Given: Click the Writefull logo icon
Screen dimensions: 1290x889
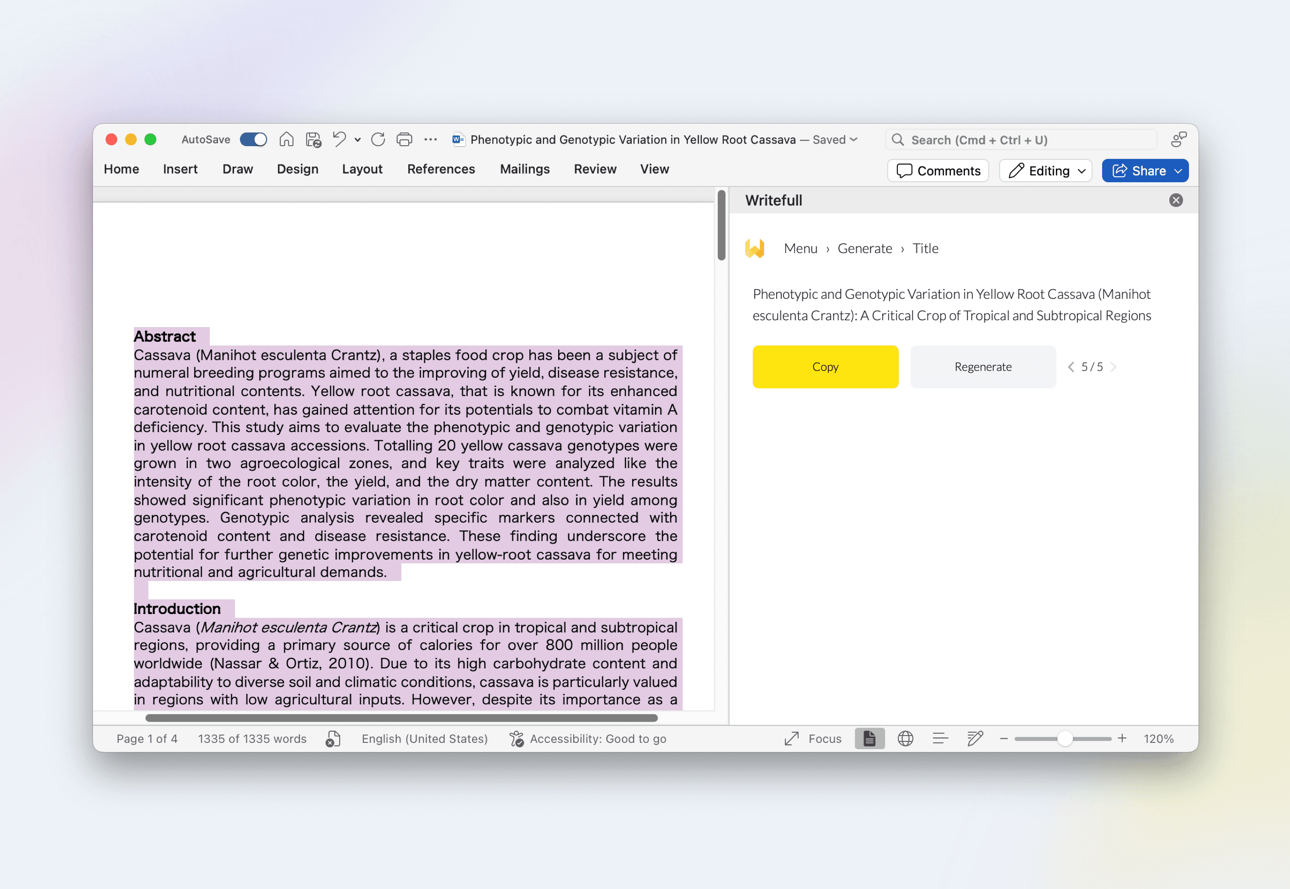Looking at the screenshot, I should (x=755, y=249).
